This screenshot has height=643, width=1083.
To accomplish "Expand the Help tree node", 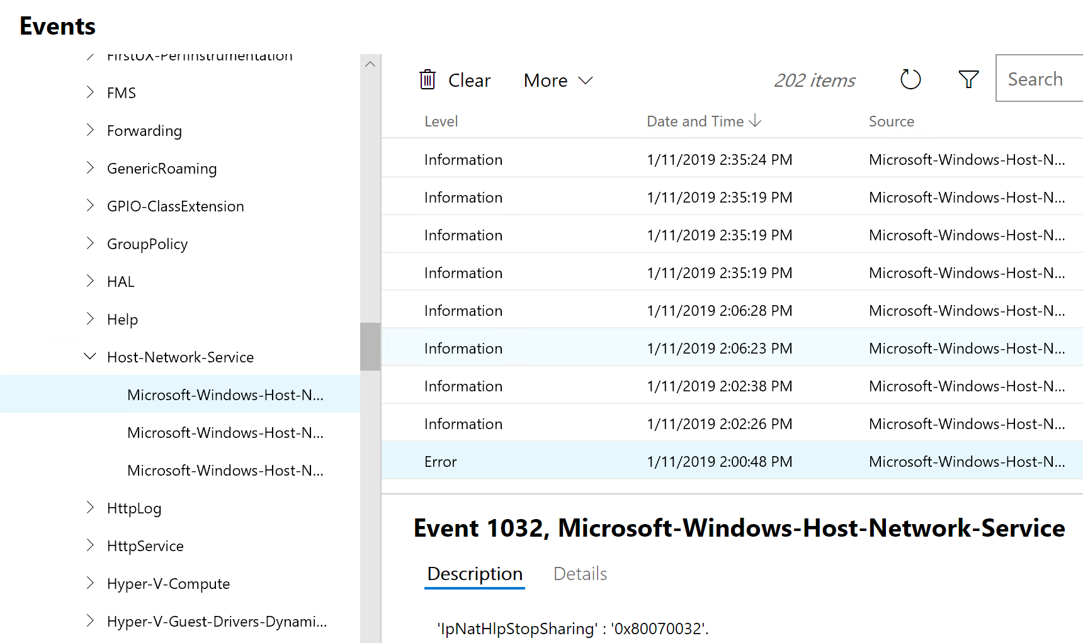I will [x=90, y=319].
